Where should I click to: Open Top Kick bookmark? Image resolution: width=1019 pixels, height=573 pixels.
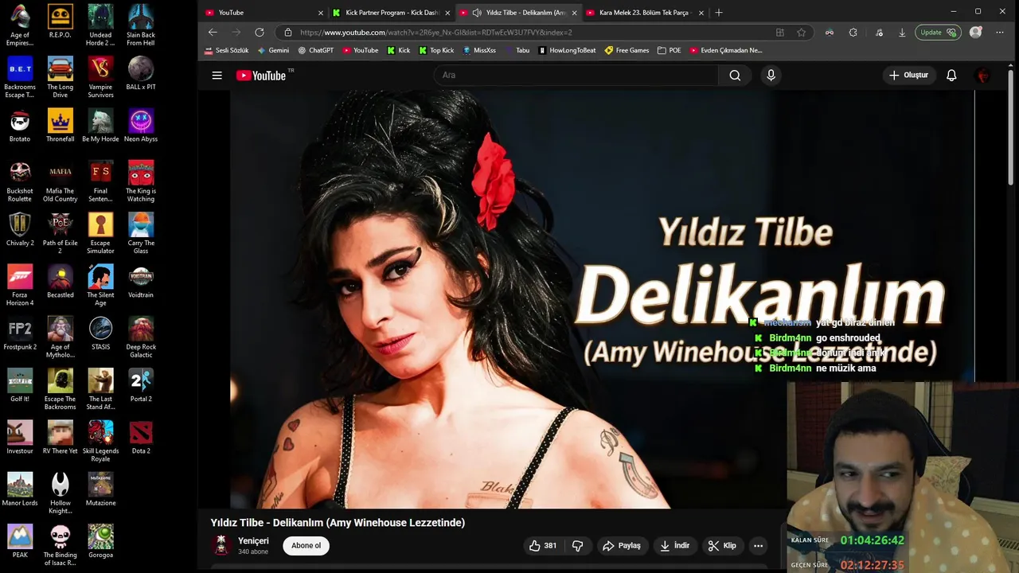coord(435,50)
